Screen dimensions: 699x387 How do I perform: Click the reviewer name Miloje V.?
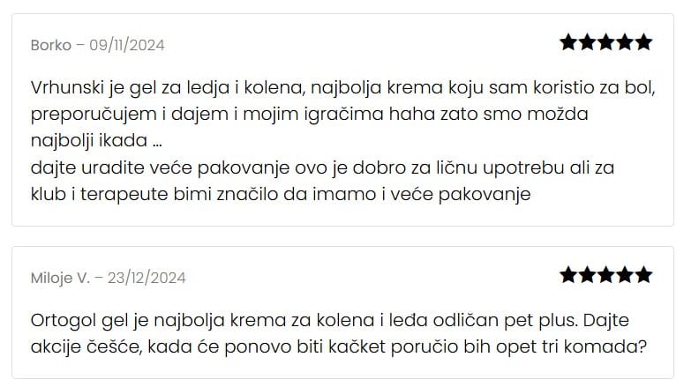point(60,278)
